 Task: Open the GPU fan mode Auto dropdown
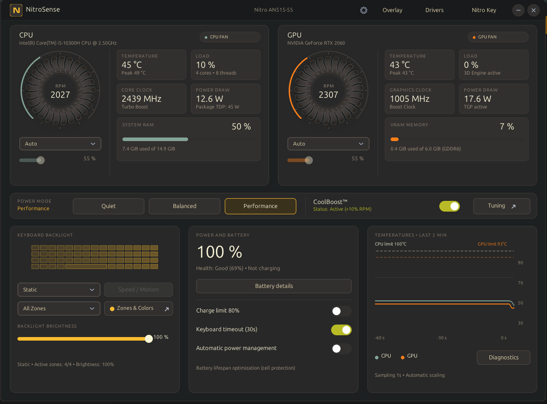click(x=328, y=144)
